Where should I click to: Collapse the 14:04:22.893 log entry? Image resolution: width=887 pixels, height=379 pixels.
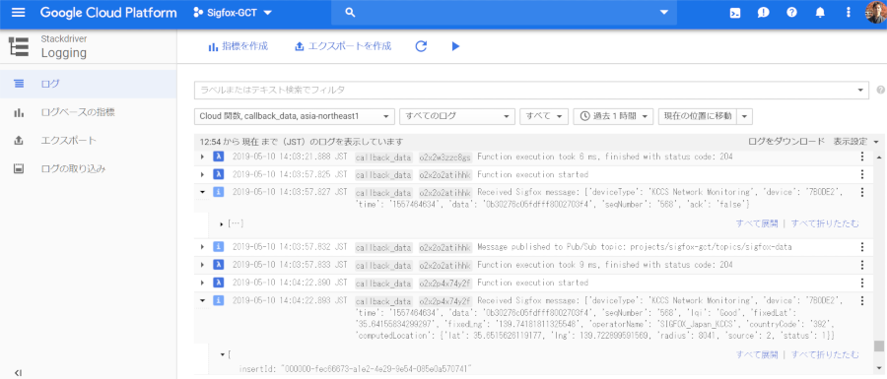click(x=202, y=300)
